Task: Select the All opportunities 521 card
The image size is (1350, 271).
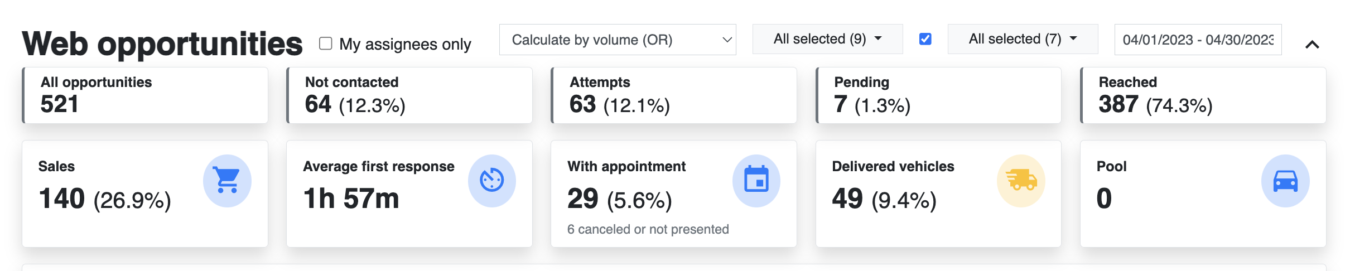Action: pyautogui.click(x=145, y=95)
